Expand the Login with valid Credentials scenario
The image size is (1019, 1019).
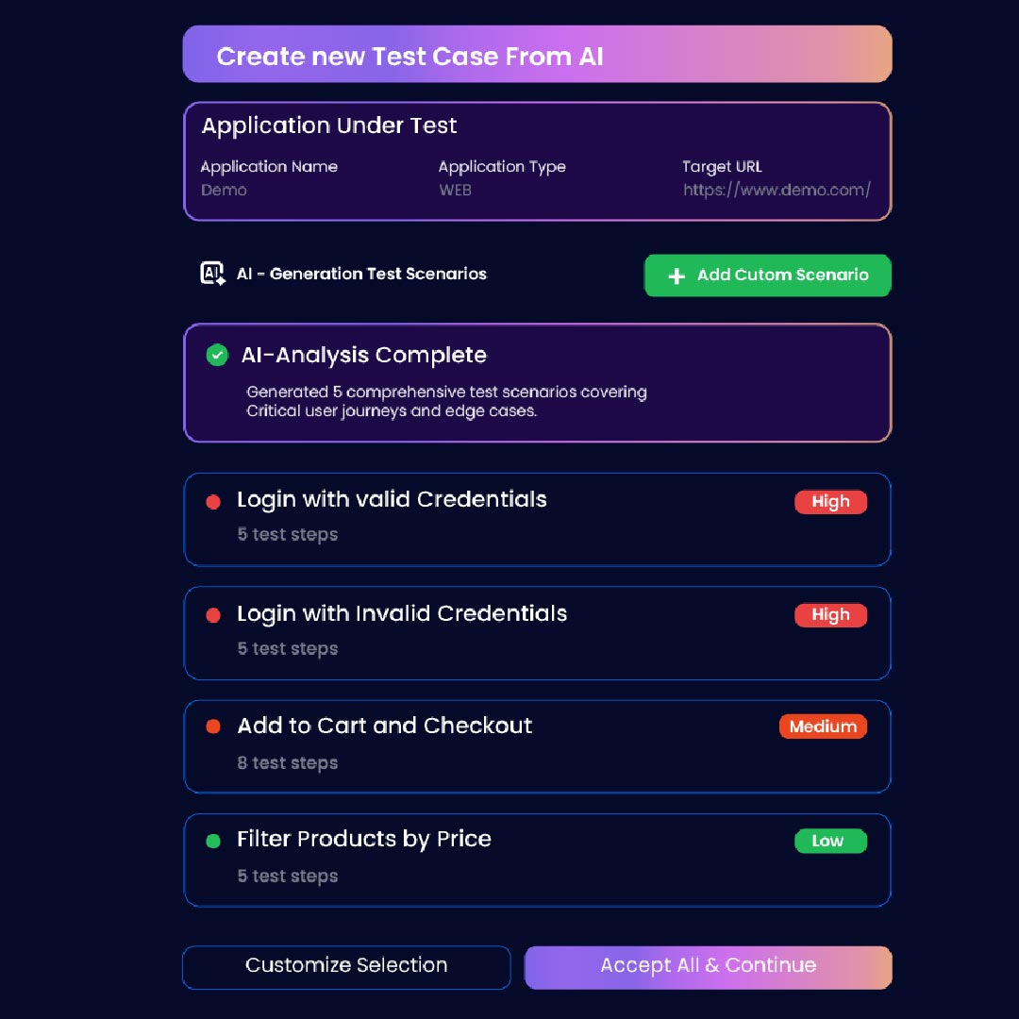pyautogui.click(x=537, y=519)
